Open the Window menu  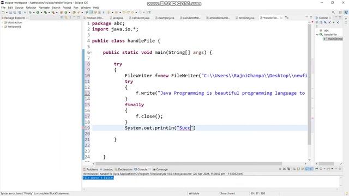86,8
